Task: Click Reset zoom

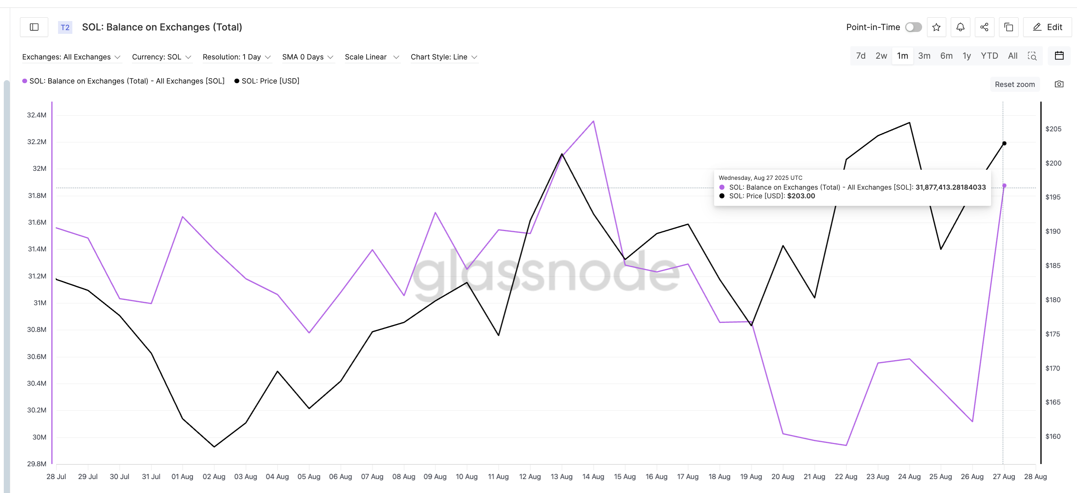Action: (1015, 84)
